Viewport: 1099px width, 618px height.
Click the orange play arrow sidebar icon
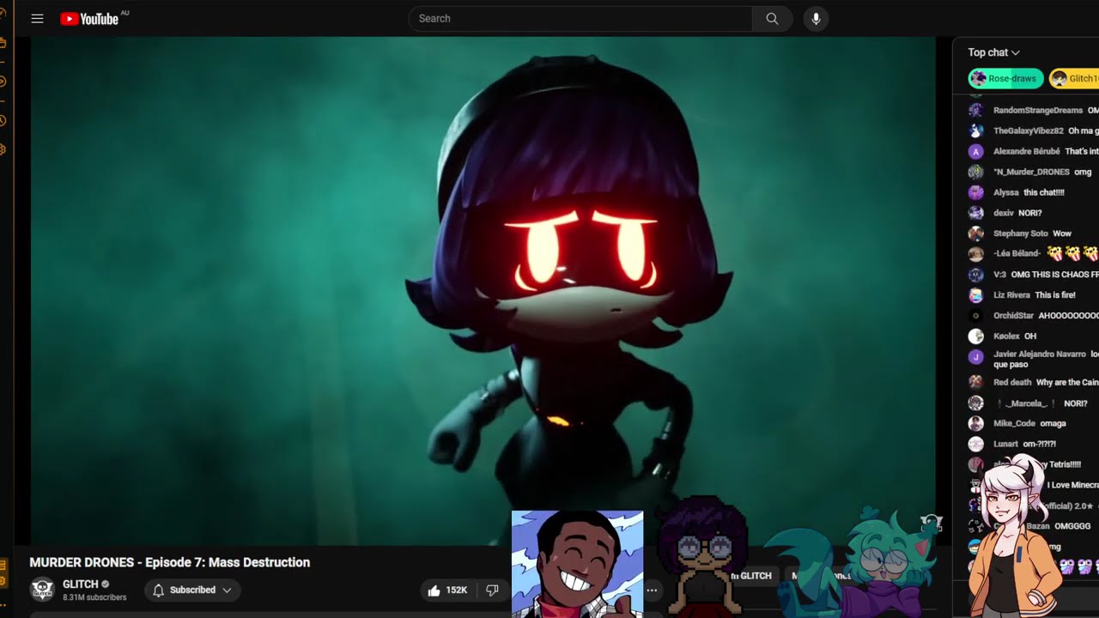point(3,82)
